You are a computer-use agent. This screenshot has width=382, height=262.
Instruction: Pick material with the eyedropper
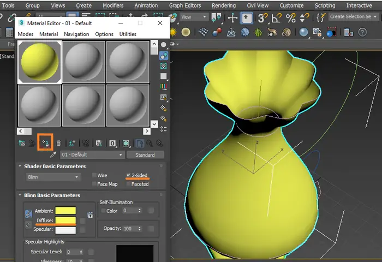tap(53, 154)
